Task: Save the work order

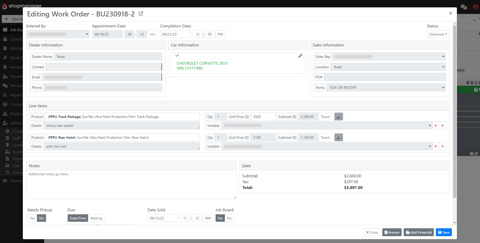Action: pos(443,232)
